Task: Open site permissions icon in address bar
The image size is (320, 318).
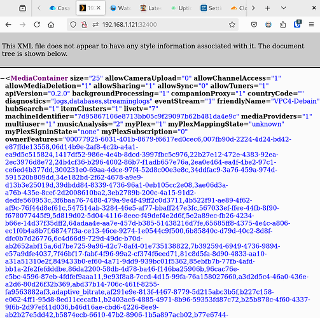Action: [x=95, y=25]
